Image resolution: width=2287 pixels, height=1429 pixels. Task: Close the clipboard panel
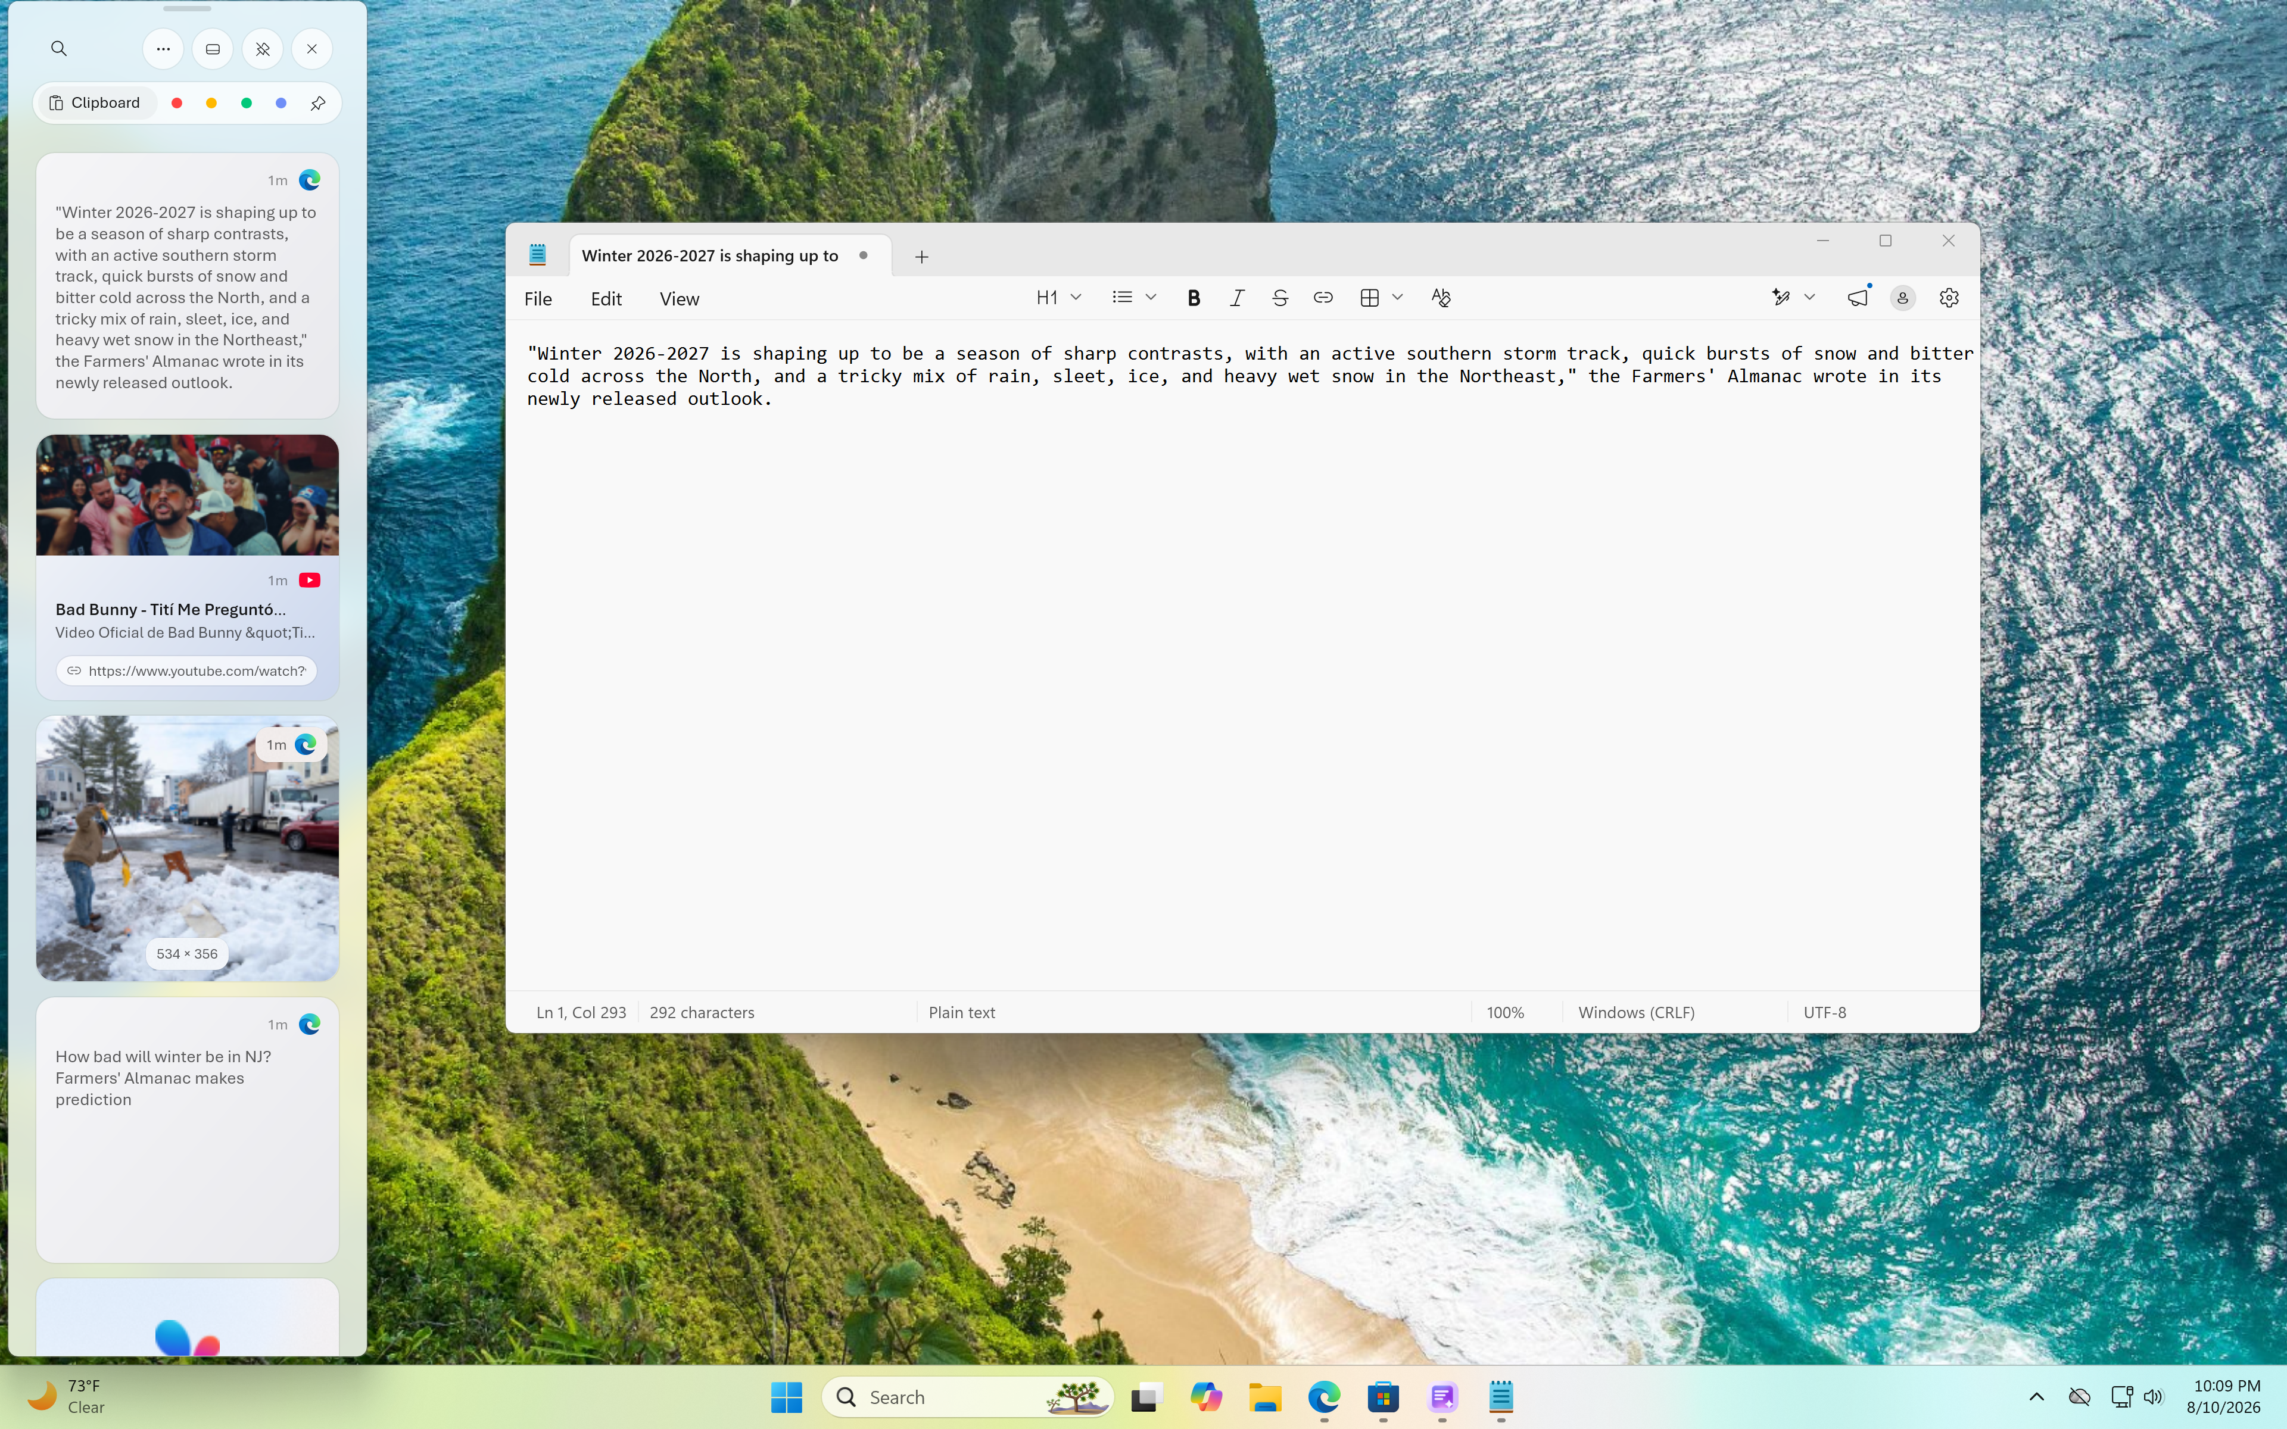[x=312, y=48]
